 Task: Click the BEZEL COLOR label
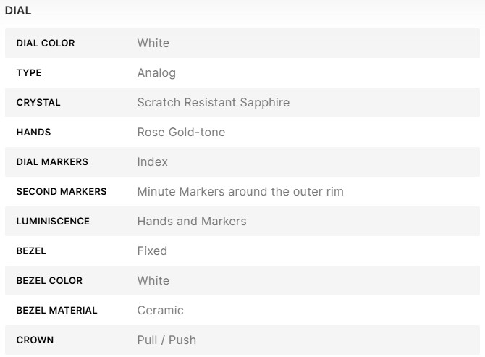click(x=49, y=281)
